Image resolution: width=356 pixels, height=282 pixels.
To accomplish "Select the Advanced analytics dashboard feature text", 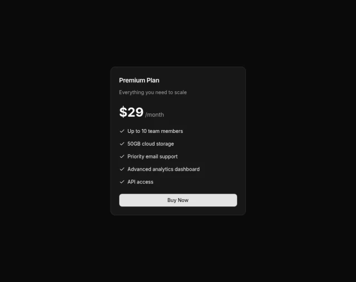I will pyautogui.click(x=164, y=169).
